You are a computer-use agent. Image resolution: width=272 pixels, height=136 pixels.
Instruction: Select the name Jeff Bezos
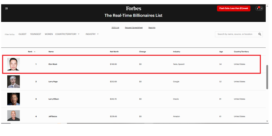click(53, 116)
